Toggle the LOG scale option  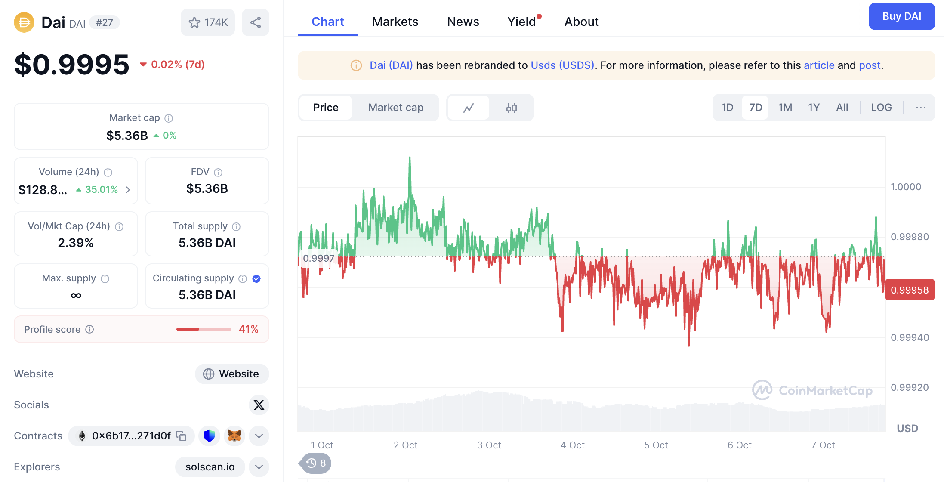[x=881, y=108]
